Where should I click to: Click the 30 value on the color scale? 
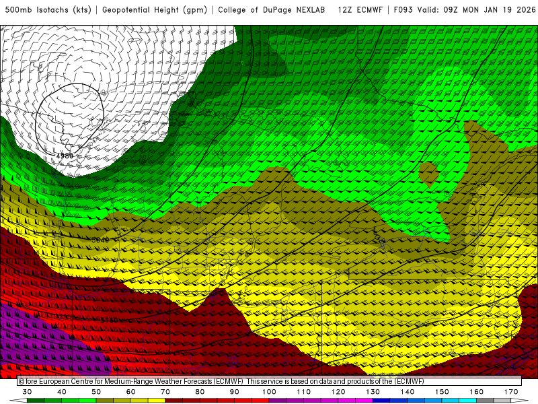[27, 392]
